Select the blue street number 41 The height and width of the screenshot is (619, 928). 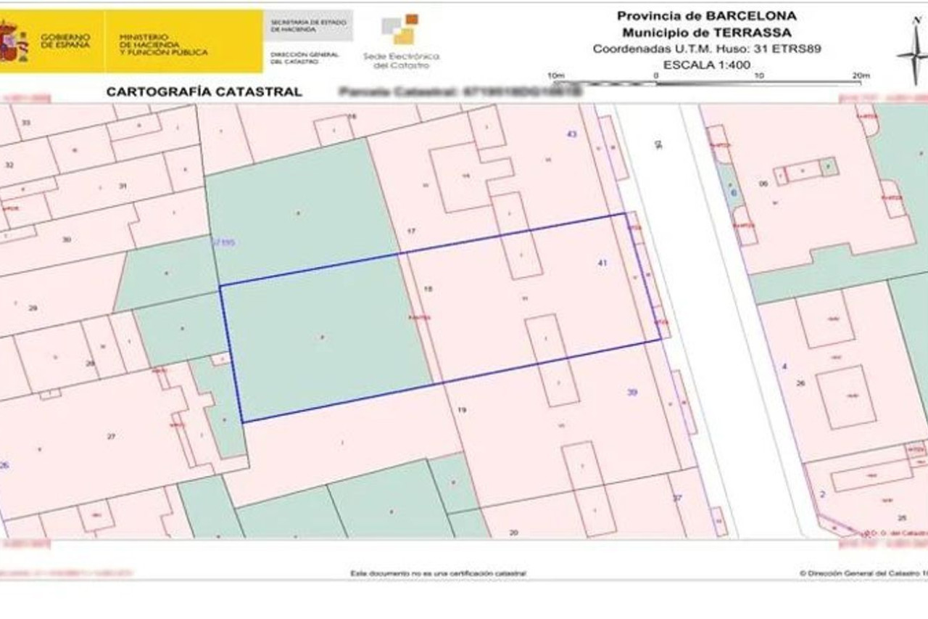(602, 263)
